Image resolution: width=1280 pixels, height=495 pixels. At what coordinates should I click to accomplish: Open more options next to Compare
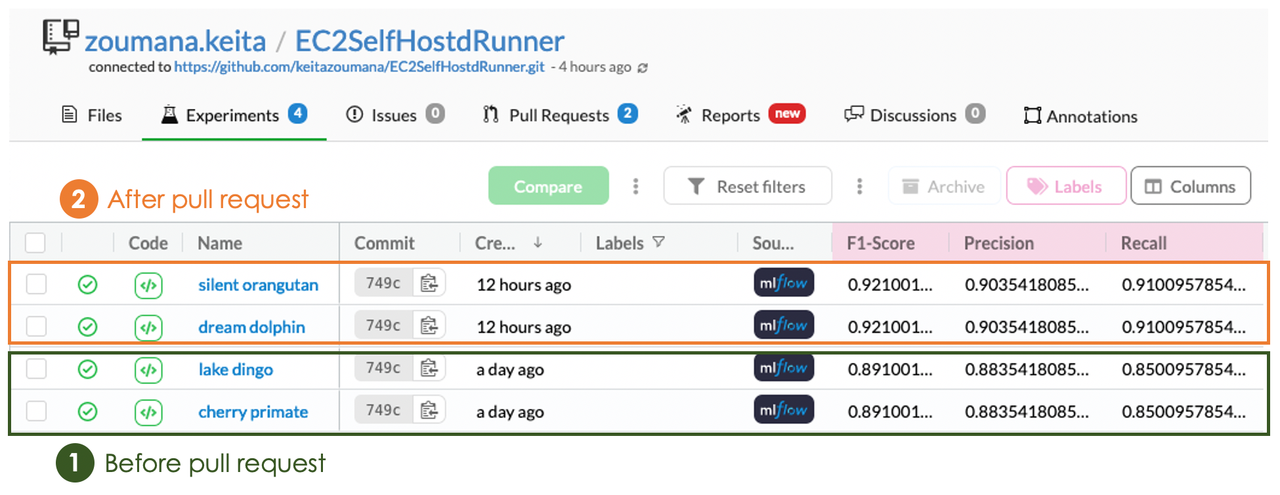(x=635, y=186)
